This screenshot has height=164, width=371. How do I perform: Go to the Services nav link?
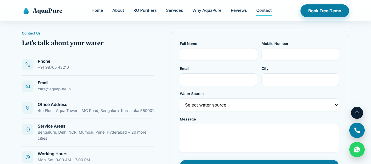click(x=175, y=10)
